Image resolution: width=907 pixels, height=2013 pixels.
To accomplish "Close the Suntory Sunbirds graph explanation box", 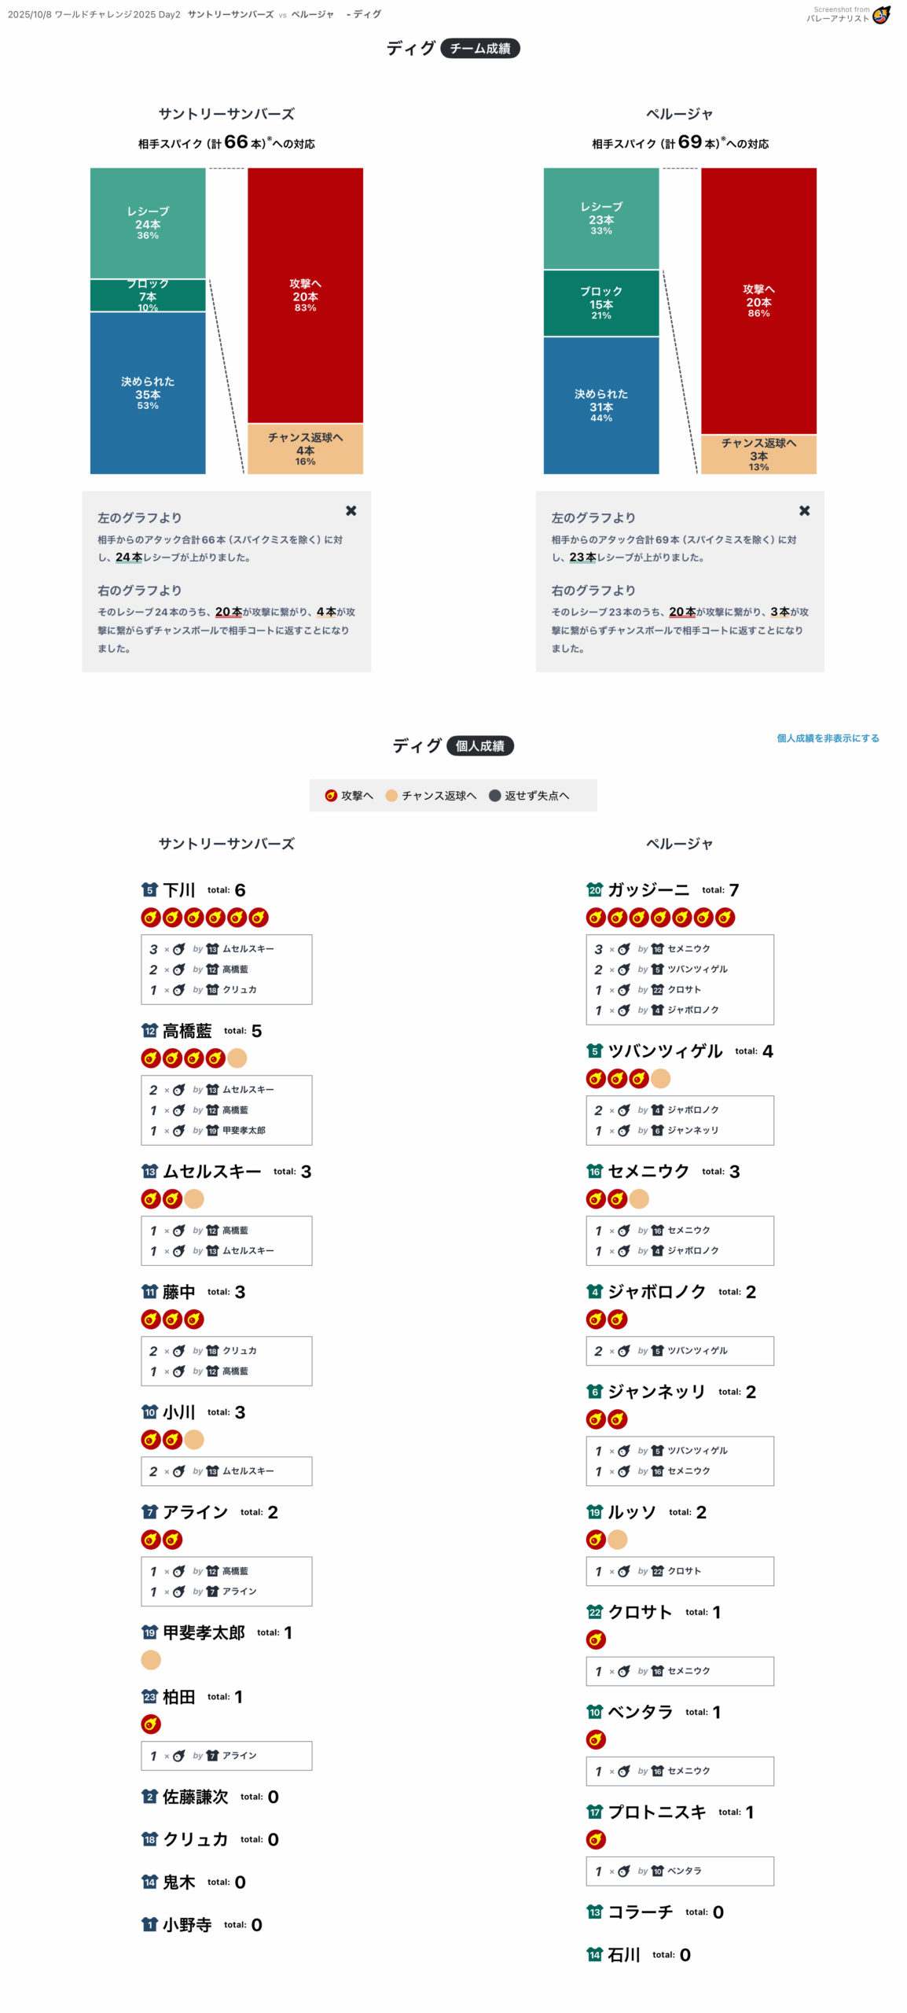I will pos(351,510).
